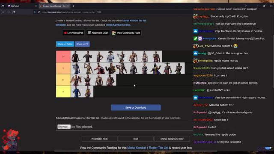Close the Twitch browser tab

(x=36, y=6)
